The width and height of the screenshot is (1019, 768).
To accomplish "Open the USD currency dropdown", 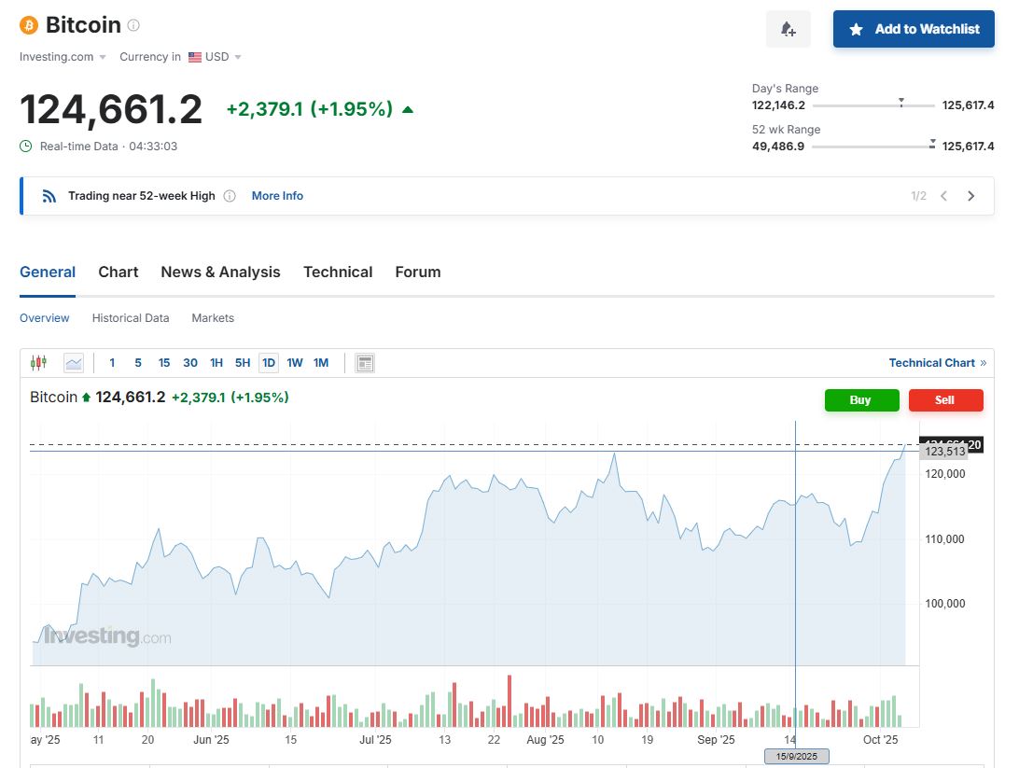I will (216, 57).
